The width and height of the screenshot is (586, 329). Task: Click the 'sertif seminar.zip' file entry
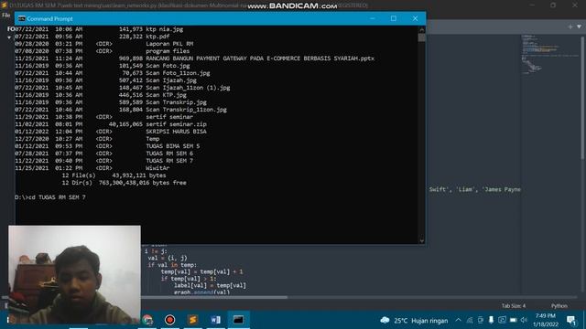point(176,124)
